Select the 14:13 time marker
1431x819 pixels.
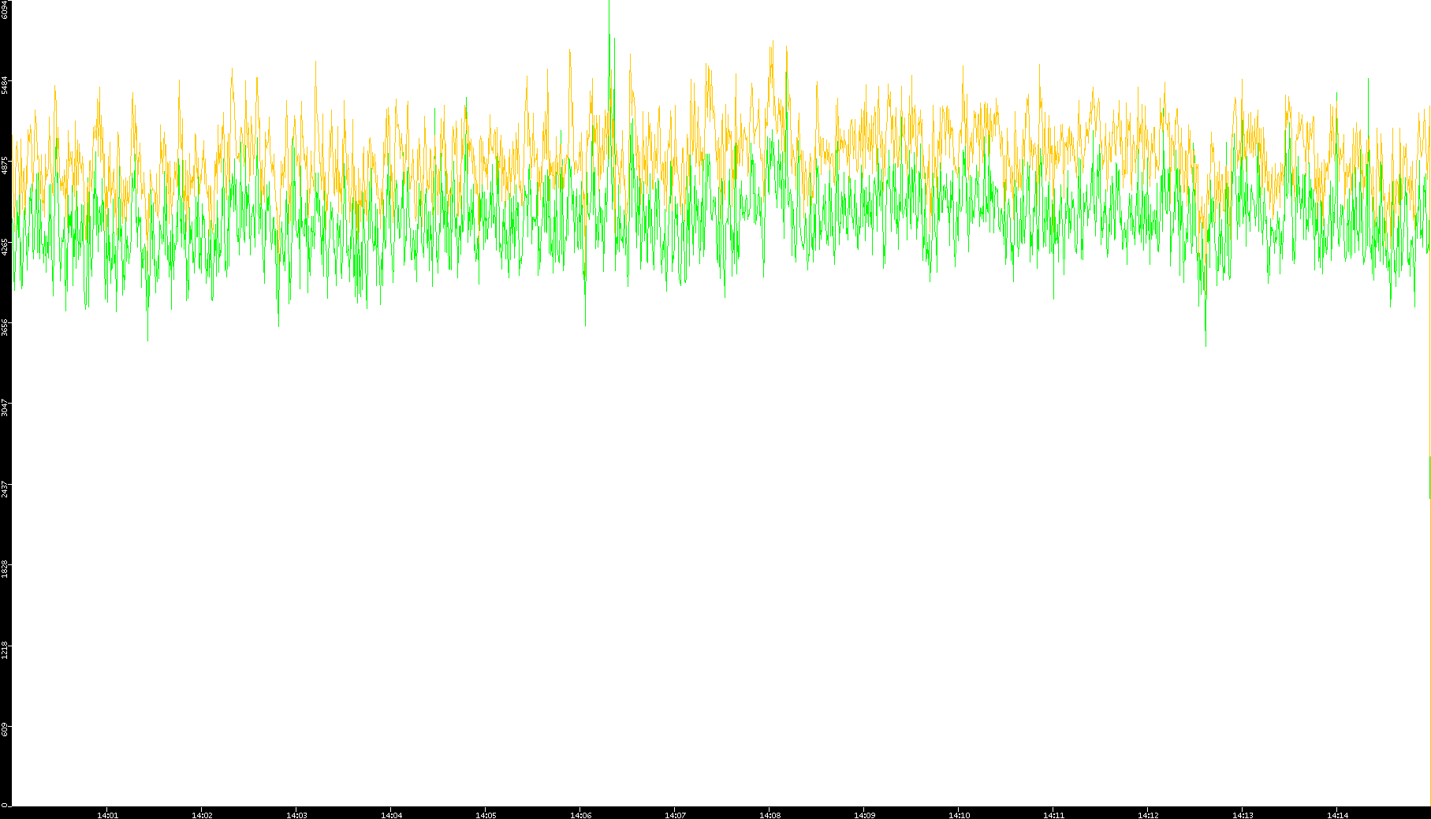(1243, 815)
